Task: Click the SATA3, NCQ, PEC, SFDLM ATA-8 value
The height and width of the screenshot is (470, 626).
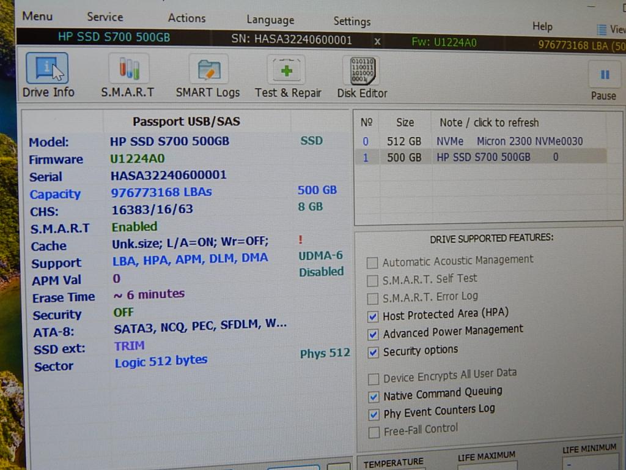Action: [x=200, y=326]
